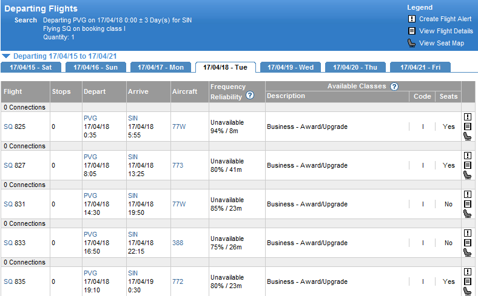
Task: Select the 17/04/19 - Wed tab
Action: click(290, 67)
